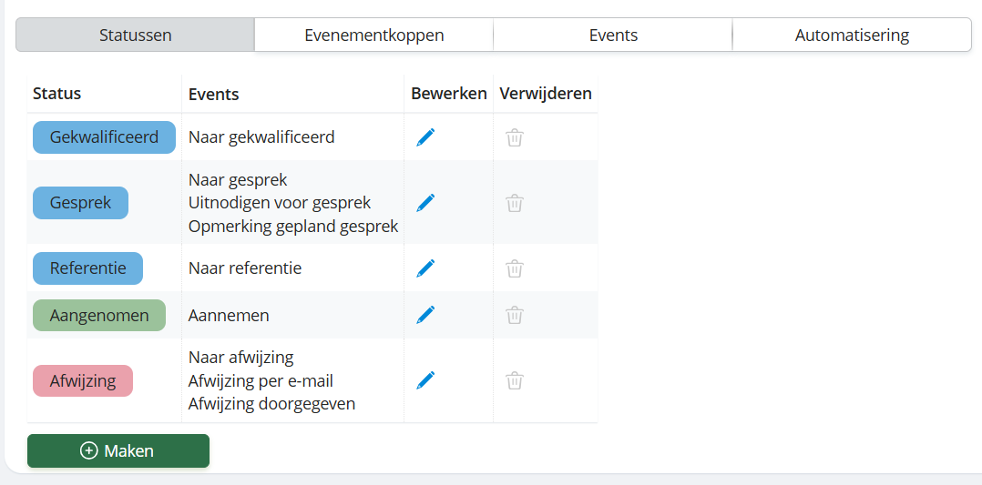Viewport: 982px width, 485px height.
Task: Click the trash icon for Gesprek
Action: click(514, 203)
